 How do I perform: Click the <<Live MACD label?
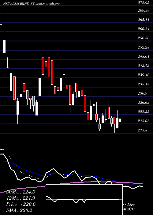pyautogui.click(x=129, y=207)
